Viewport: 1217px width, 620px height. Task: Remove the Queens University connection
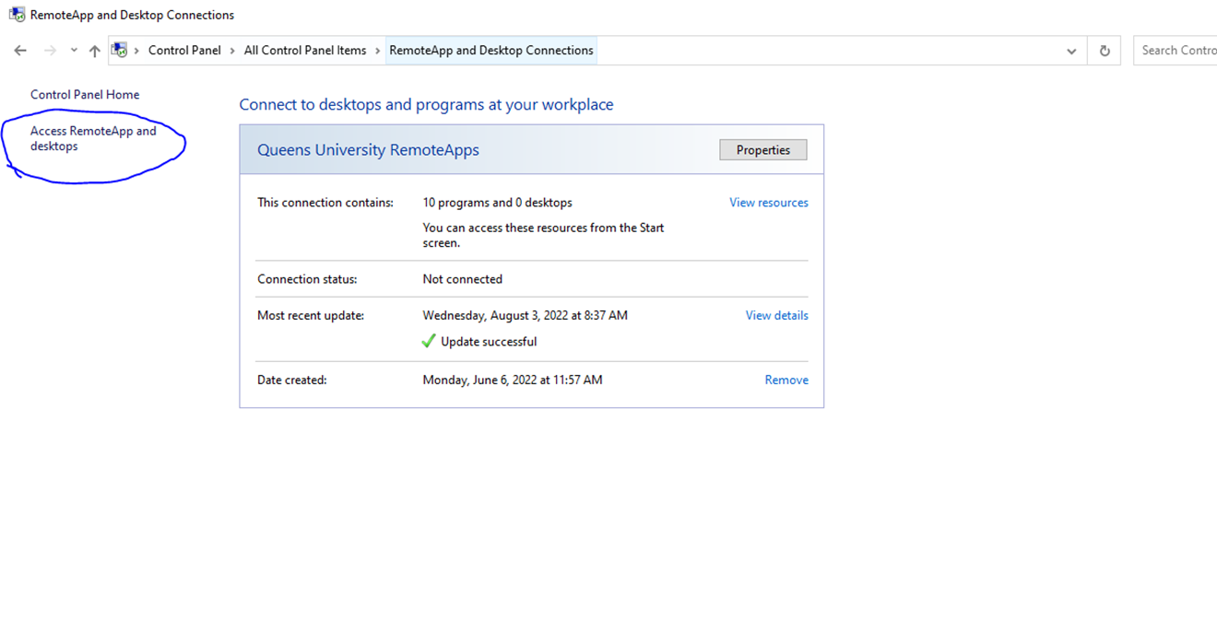point(786,380)
